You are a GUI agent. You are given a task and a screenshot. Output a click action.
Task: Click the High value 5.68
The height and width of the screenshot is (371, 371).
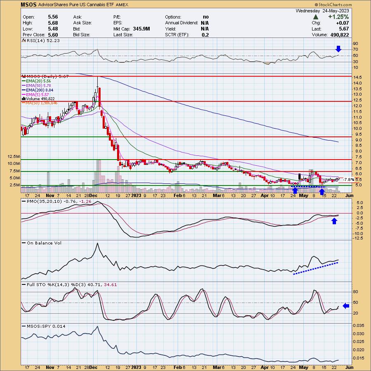(x=53, y=23)
